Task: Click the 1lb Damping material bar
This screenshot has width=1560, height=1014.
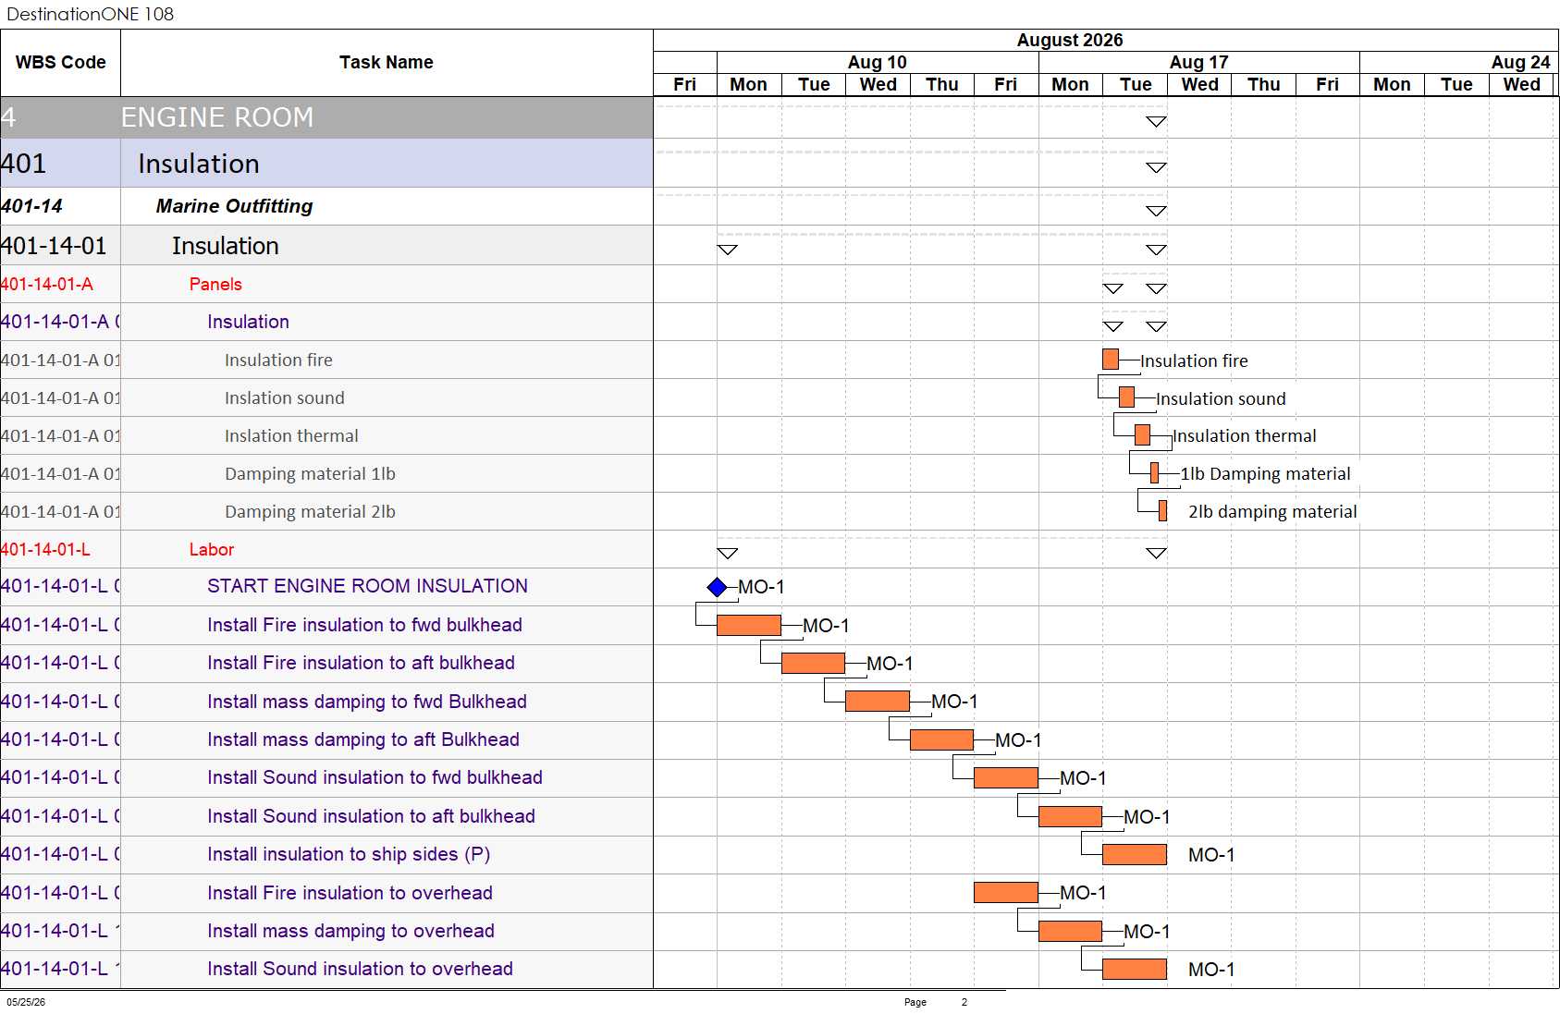Action: (1154, 472)
